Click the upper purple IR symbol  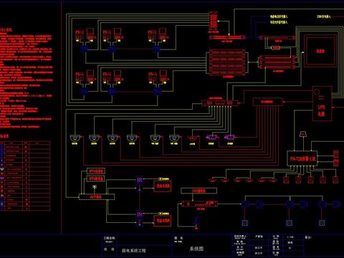(140, 180)
